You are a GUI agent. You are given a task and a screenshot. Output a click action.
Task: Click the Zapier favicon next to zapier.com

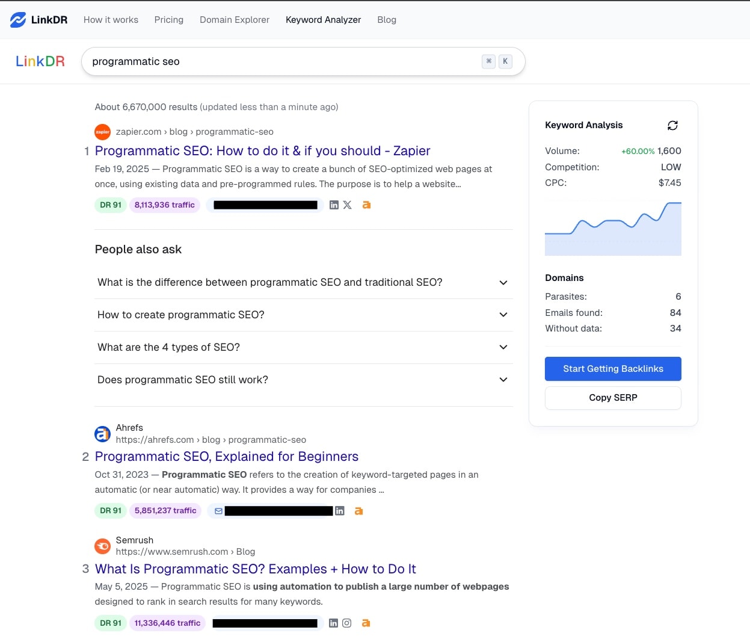pos(102,132)
